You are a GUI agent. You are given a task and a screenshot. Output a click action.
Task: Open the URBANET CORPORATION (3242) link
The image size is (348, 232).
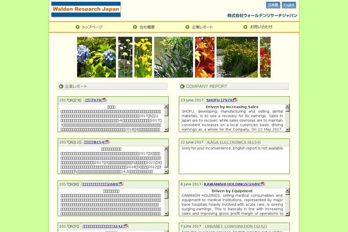[x=235, y=226]
